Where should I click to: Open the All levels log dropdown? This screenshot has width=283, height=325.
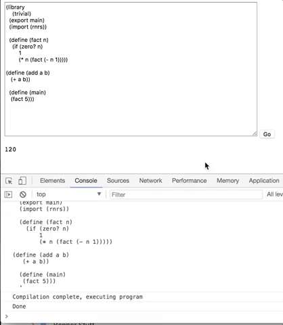pyautogui.click(x=275, y=194)
